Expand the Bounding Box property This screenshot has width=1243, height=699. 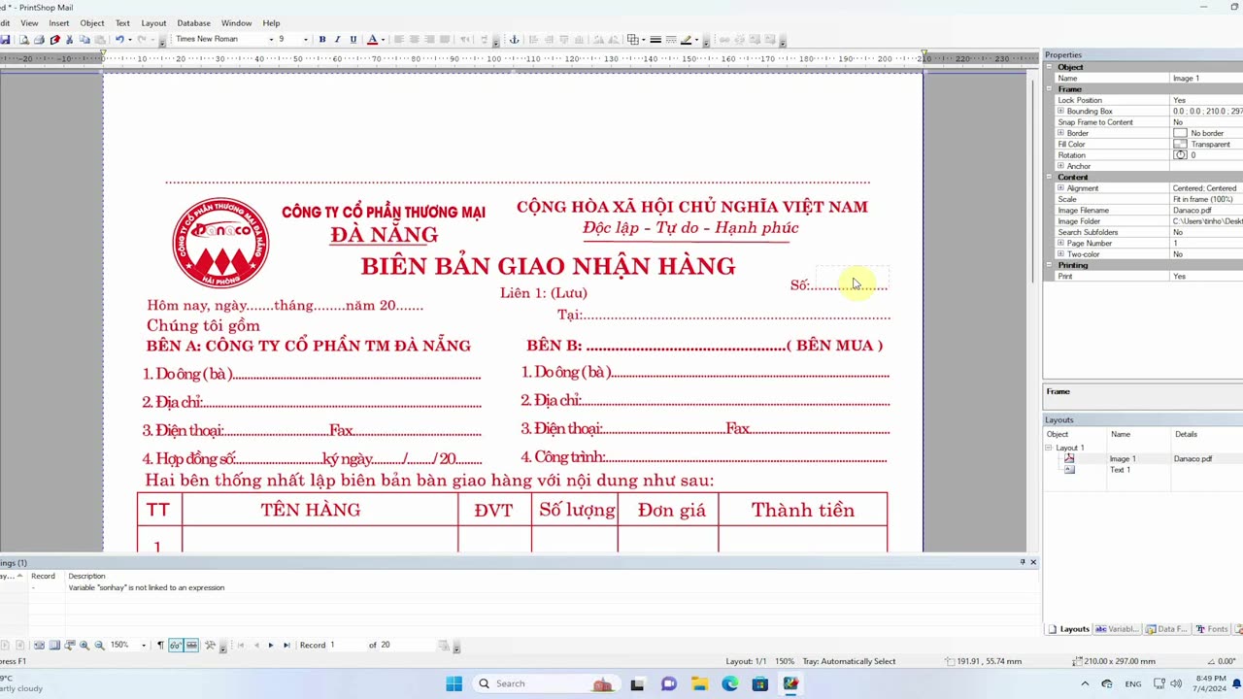click(1061, 112)
